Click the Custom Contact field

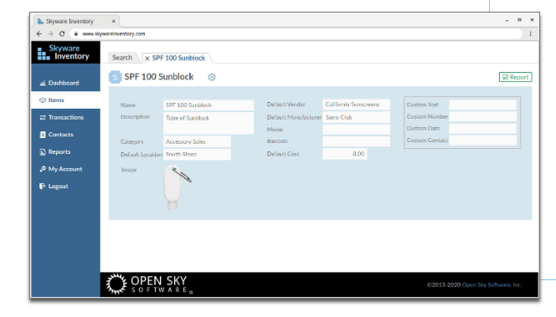pyautogui.click(x=482, y=141)
